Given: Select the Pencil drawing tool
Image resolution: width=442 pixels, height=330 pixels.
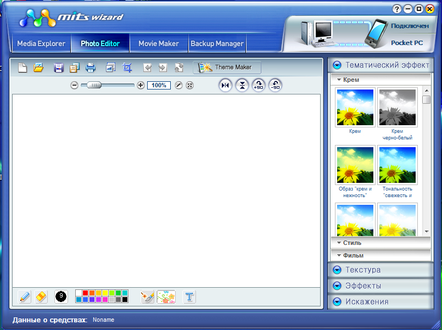Looking at the screenshot, I should [x=25, y=297].
